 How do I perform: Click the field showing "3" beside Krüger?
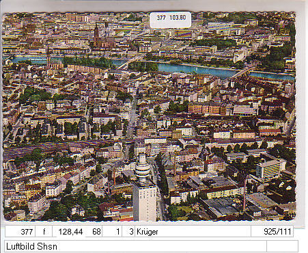[128, 232]
